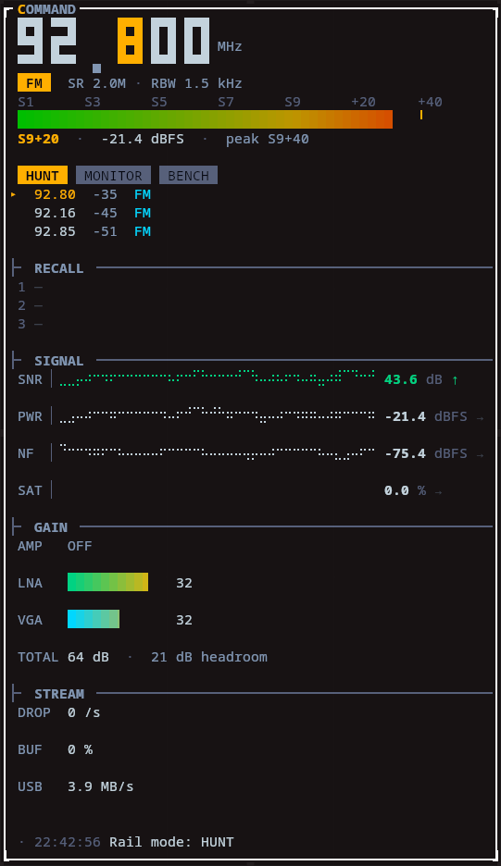Click the NF sparkline graph
Screen dimensions: 501x866
coord(218,452)
